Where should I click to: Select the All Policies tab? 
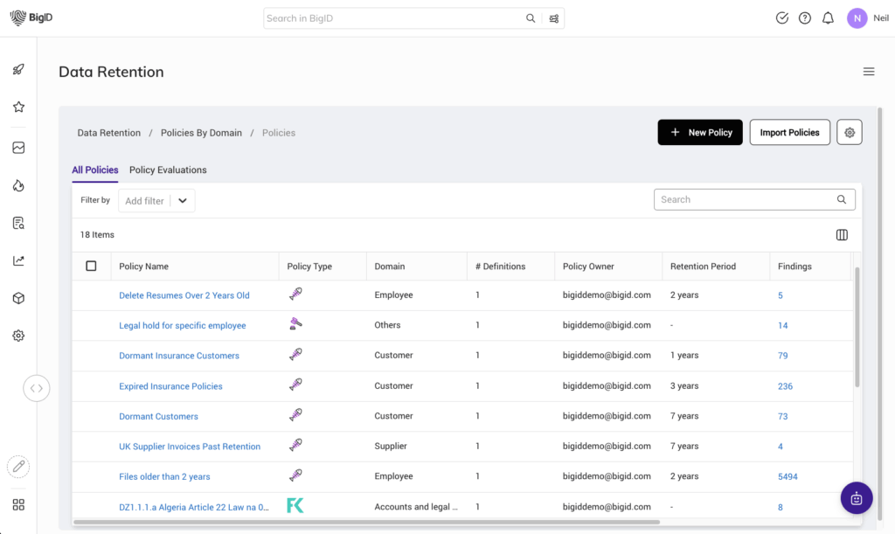(x=95, y=170)
